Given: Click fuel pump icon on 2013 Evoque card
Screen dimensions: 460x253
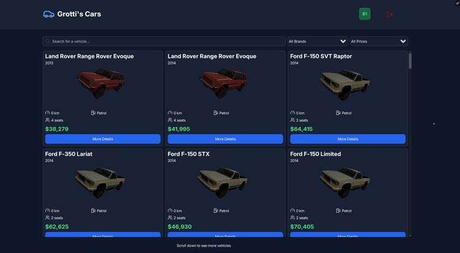Looking at the screenshot, I should pos(93,113).
